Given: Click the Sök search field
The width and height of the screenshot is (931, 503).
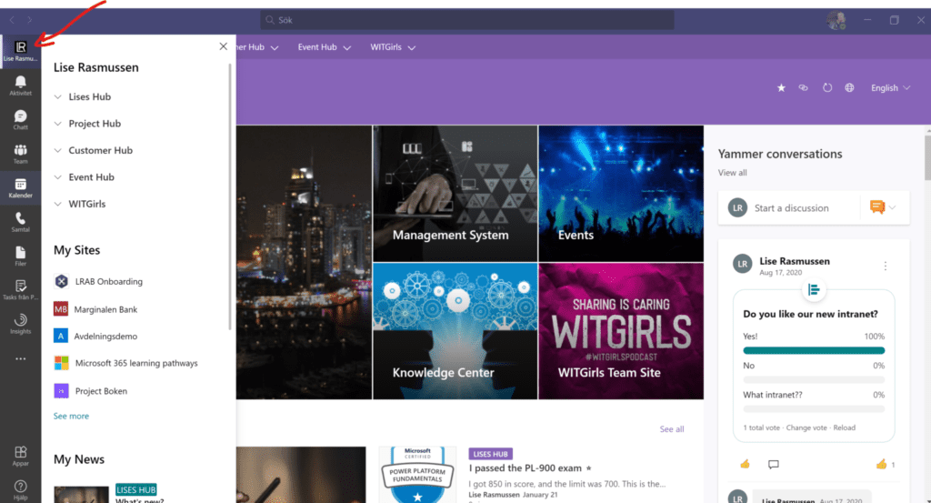Looking at the screenshot, I should [466, 20].
